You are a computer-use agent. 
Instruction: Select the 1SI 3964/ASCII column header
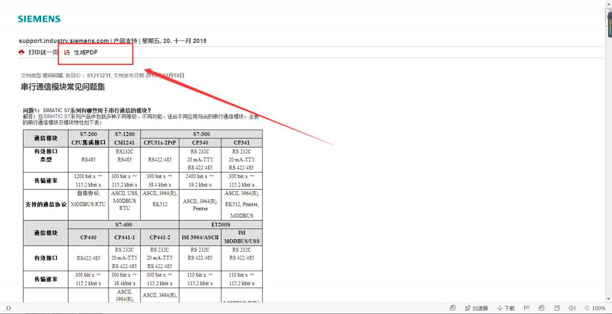coord(200,237)
